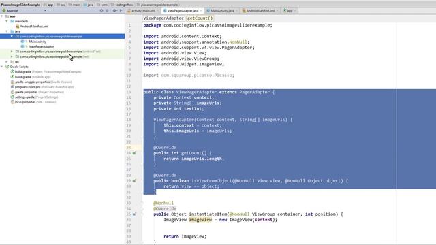The image size is (436, 245).
Task: Click the getCount() editor breadcrumb
Action: [x=200, y=18]
